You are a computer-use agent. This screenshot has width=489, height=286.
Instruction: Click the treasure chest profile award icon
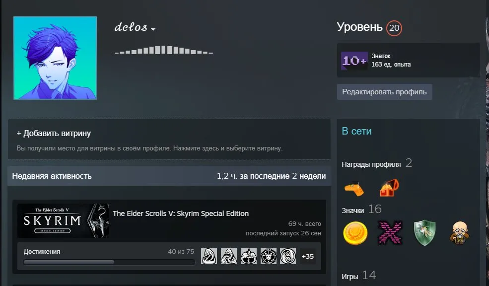[x=389, y=188]
